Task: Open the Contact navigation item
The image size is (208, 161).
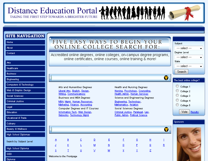Action: click(x=25, y=53)
